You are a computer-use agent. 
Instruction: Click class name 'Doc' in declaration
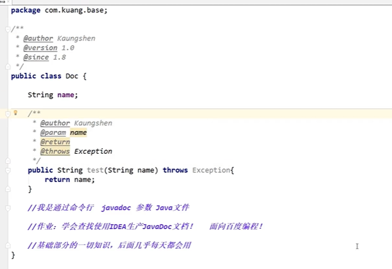[x=72, y=76]
